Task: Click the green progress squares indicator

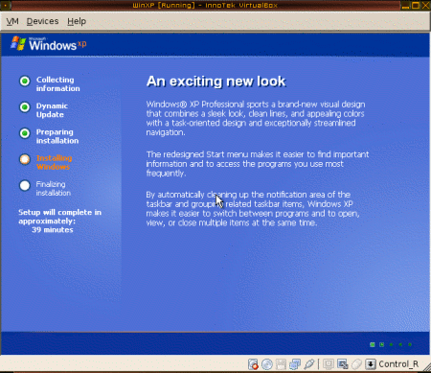Action: (x=391, y=344)
